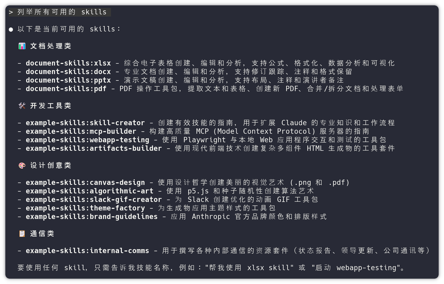This screenshot has height=284, width=444.
Task: Click example-skills:mcp-builder text
Action: pos(81,131)
